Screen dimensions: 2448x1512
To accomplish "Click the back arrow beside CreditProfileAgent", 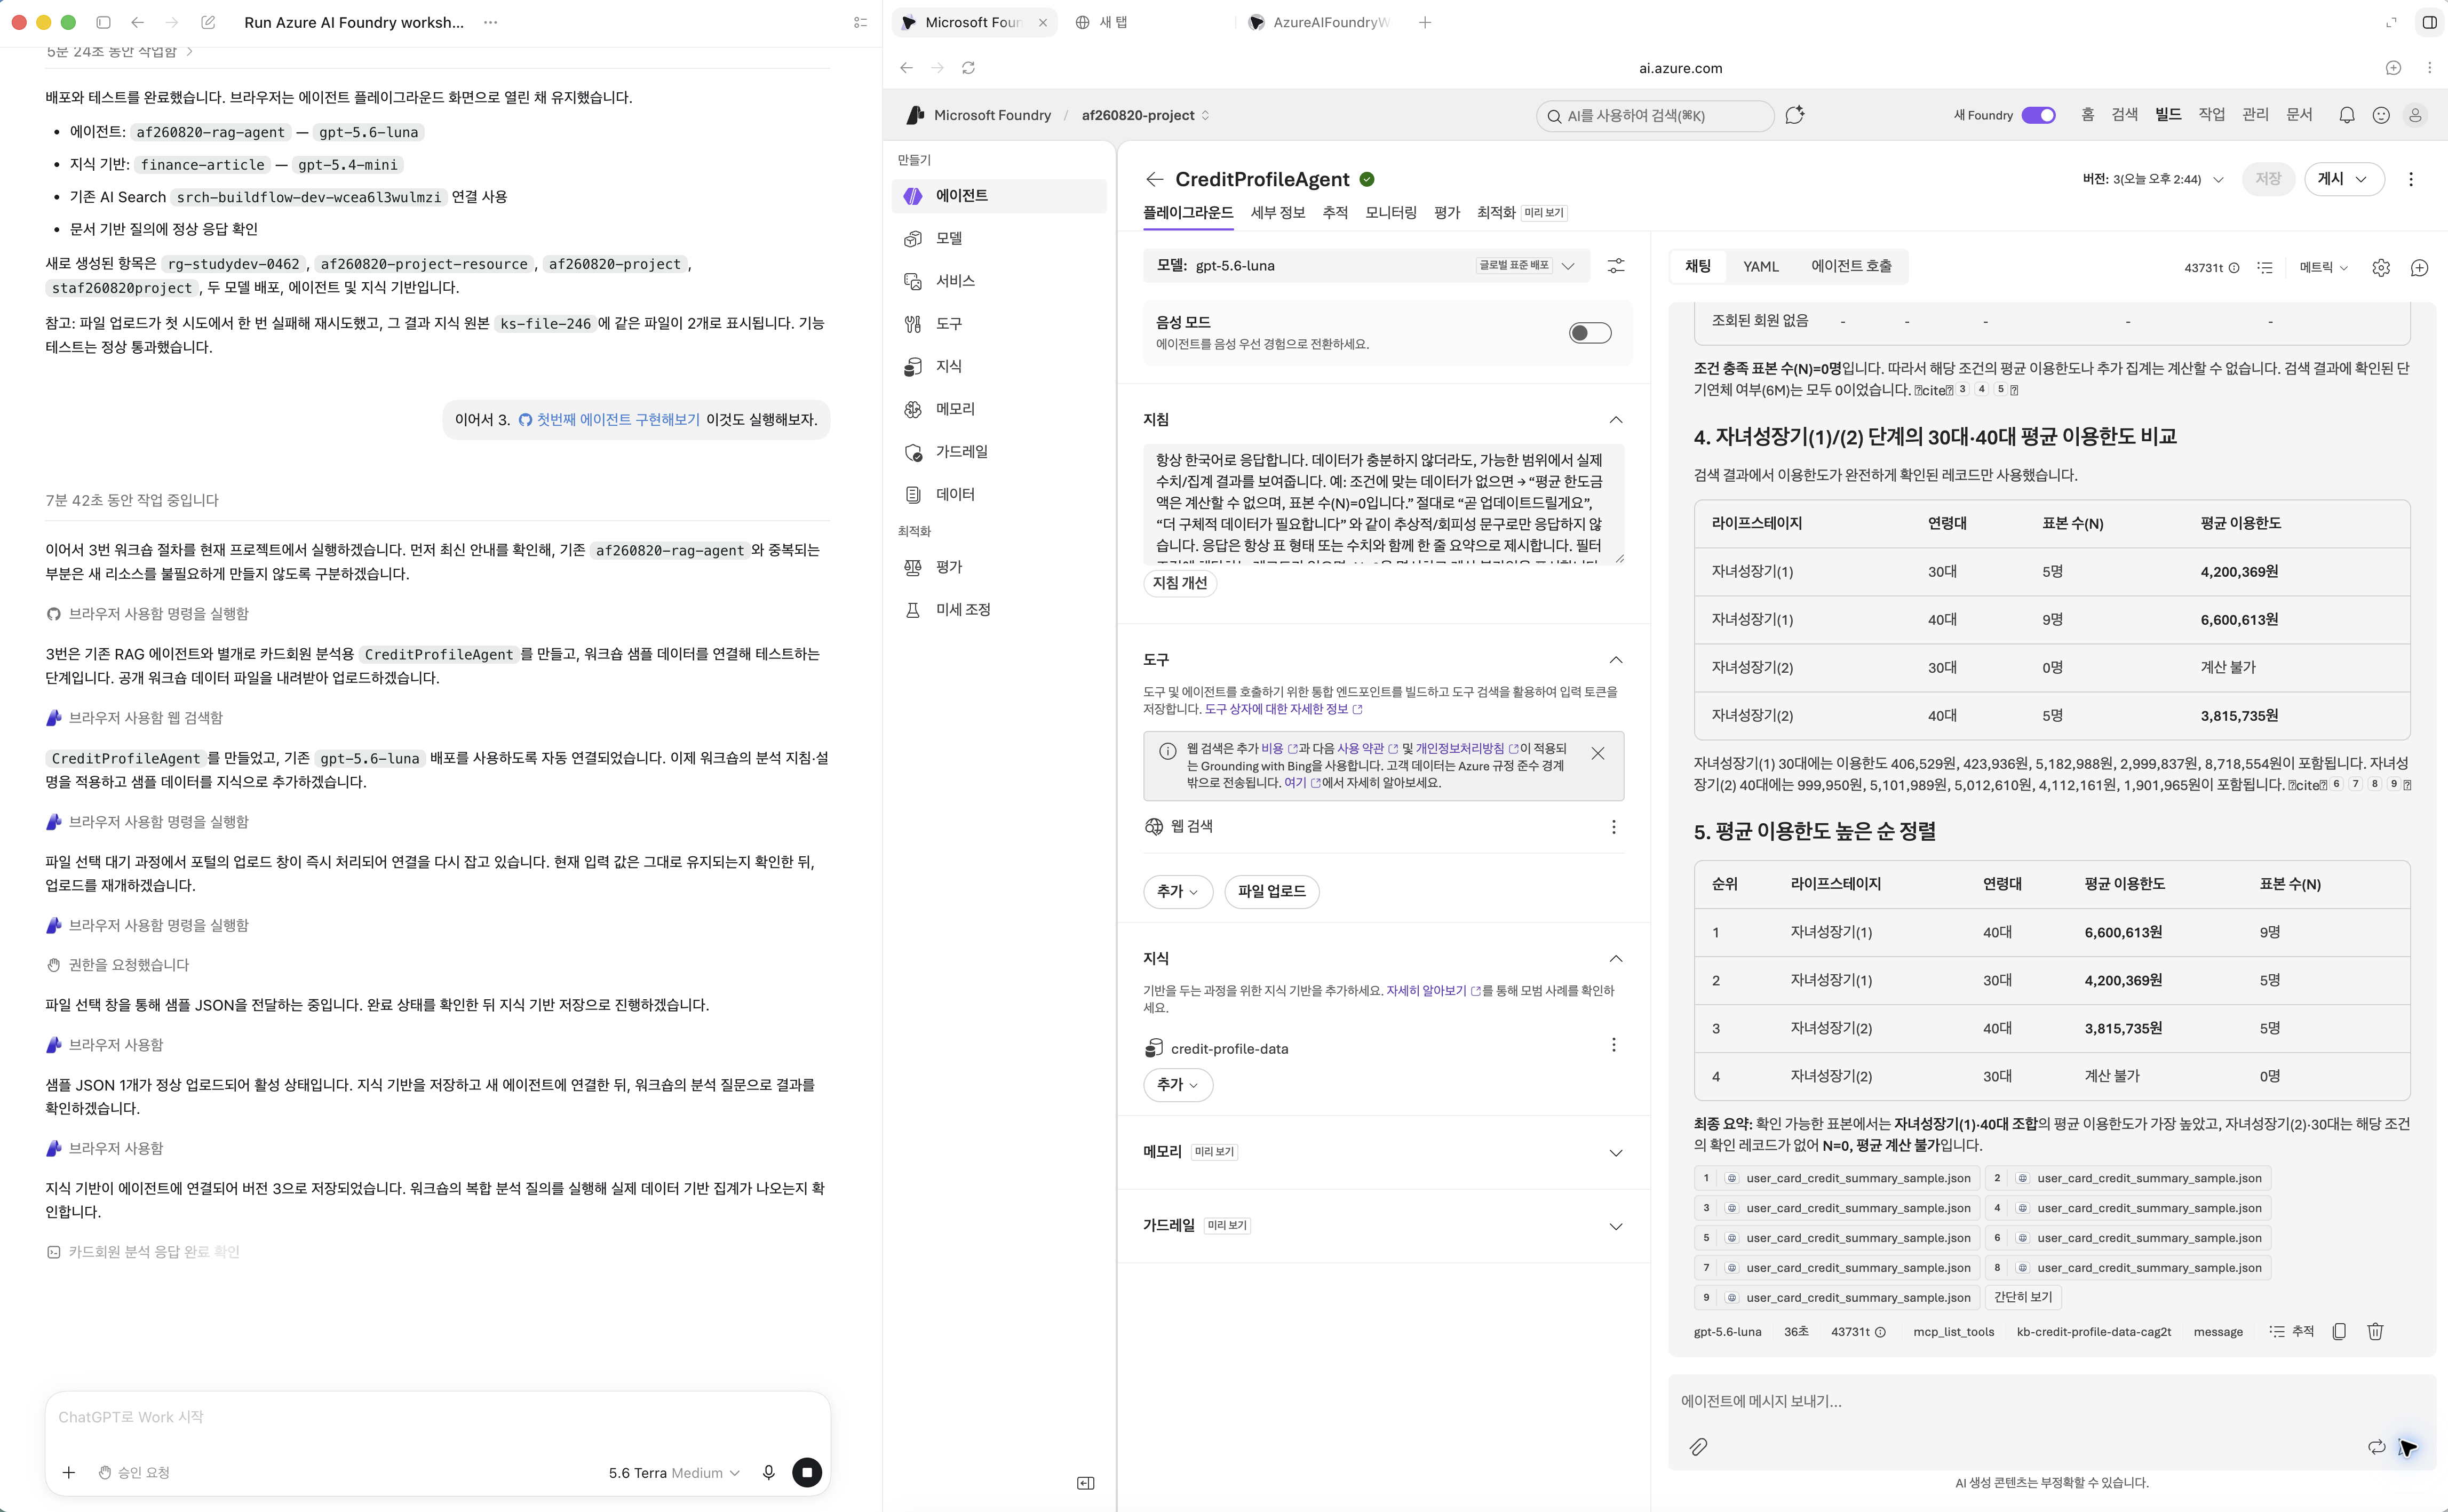I will (1154, 179).
